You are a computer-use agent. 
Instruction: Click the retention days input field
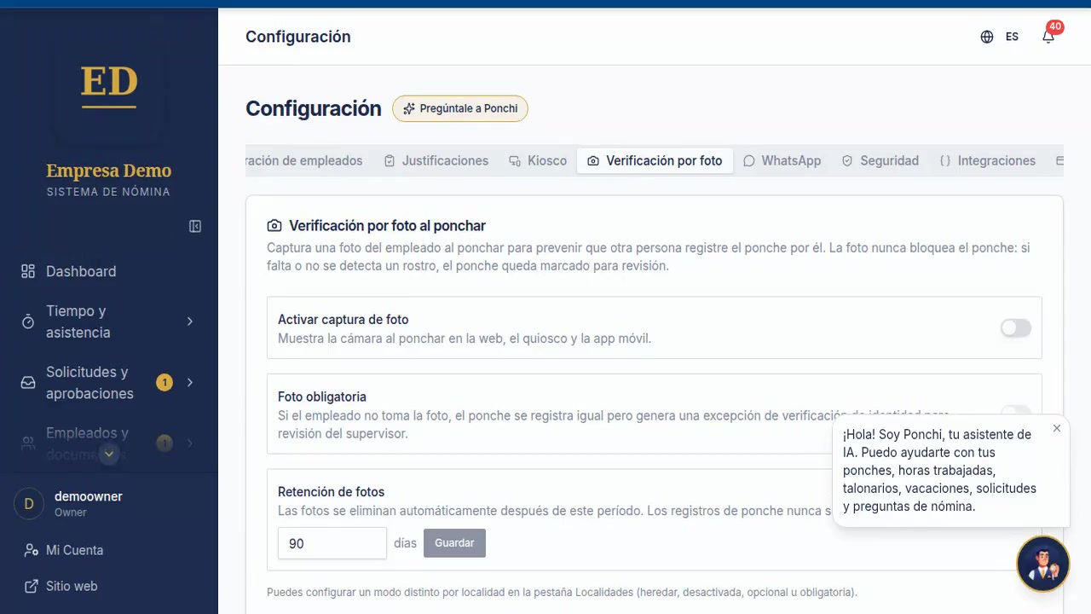point(332,543)
